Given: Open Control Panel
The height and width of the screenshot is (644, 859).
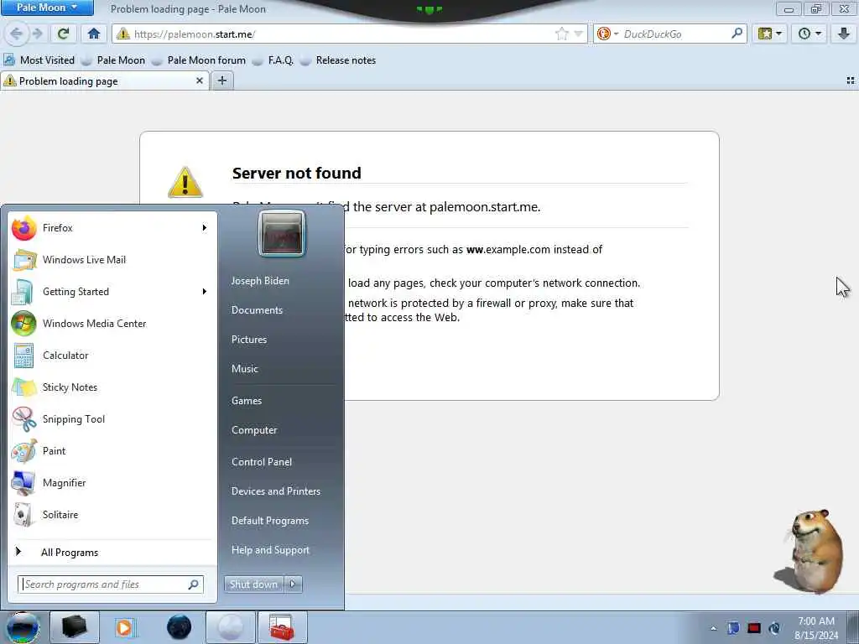Looking at the screenshot, I should point(262,462).
